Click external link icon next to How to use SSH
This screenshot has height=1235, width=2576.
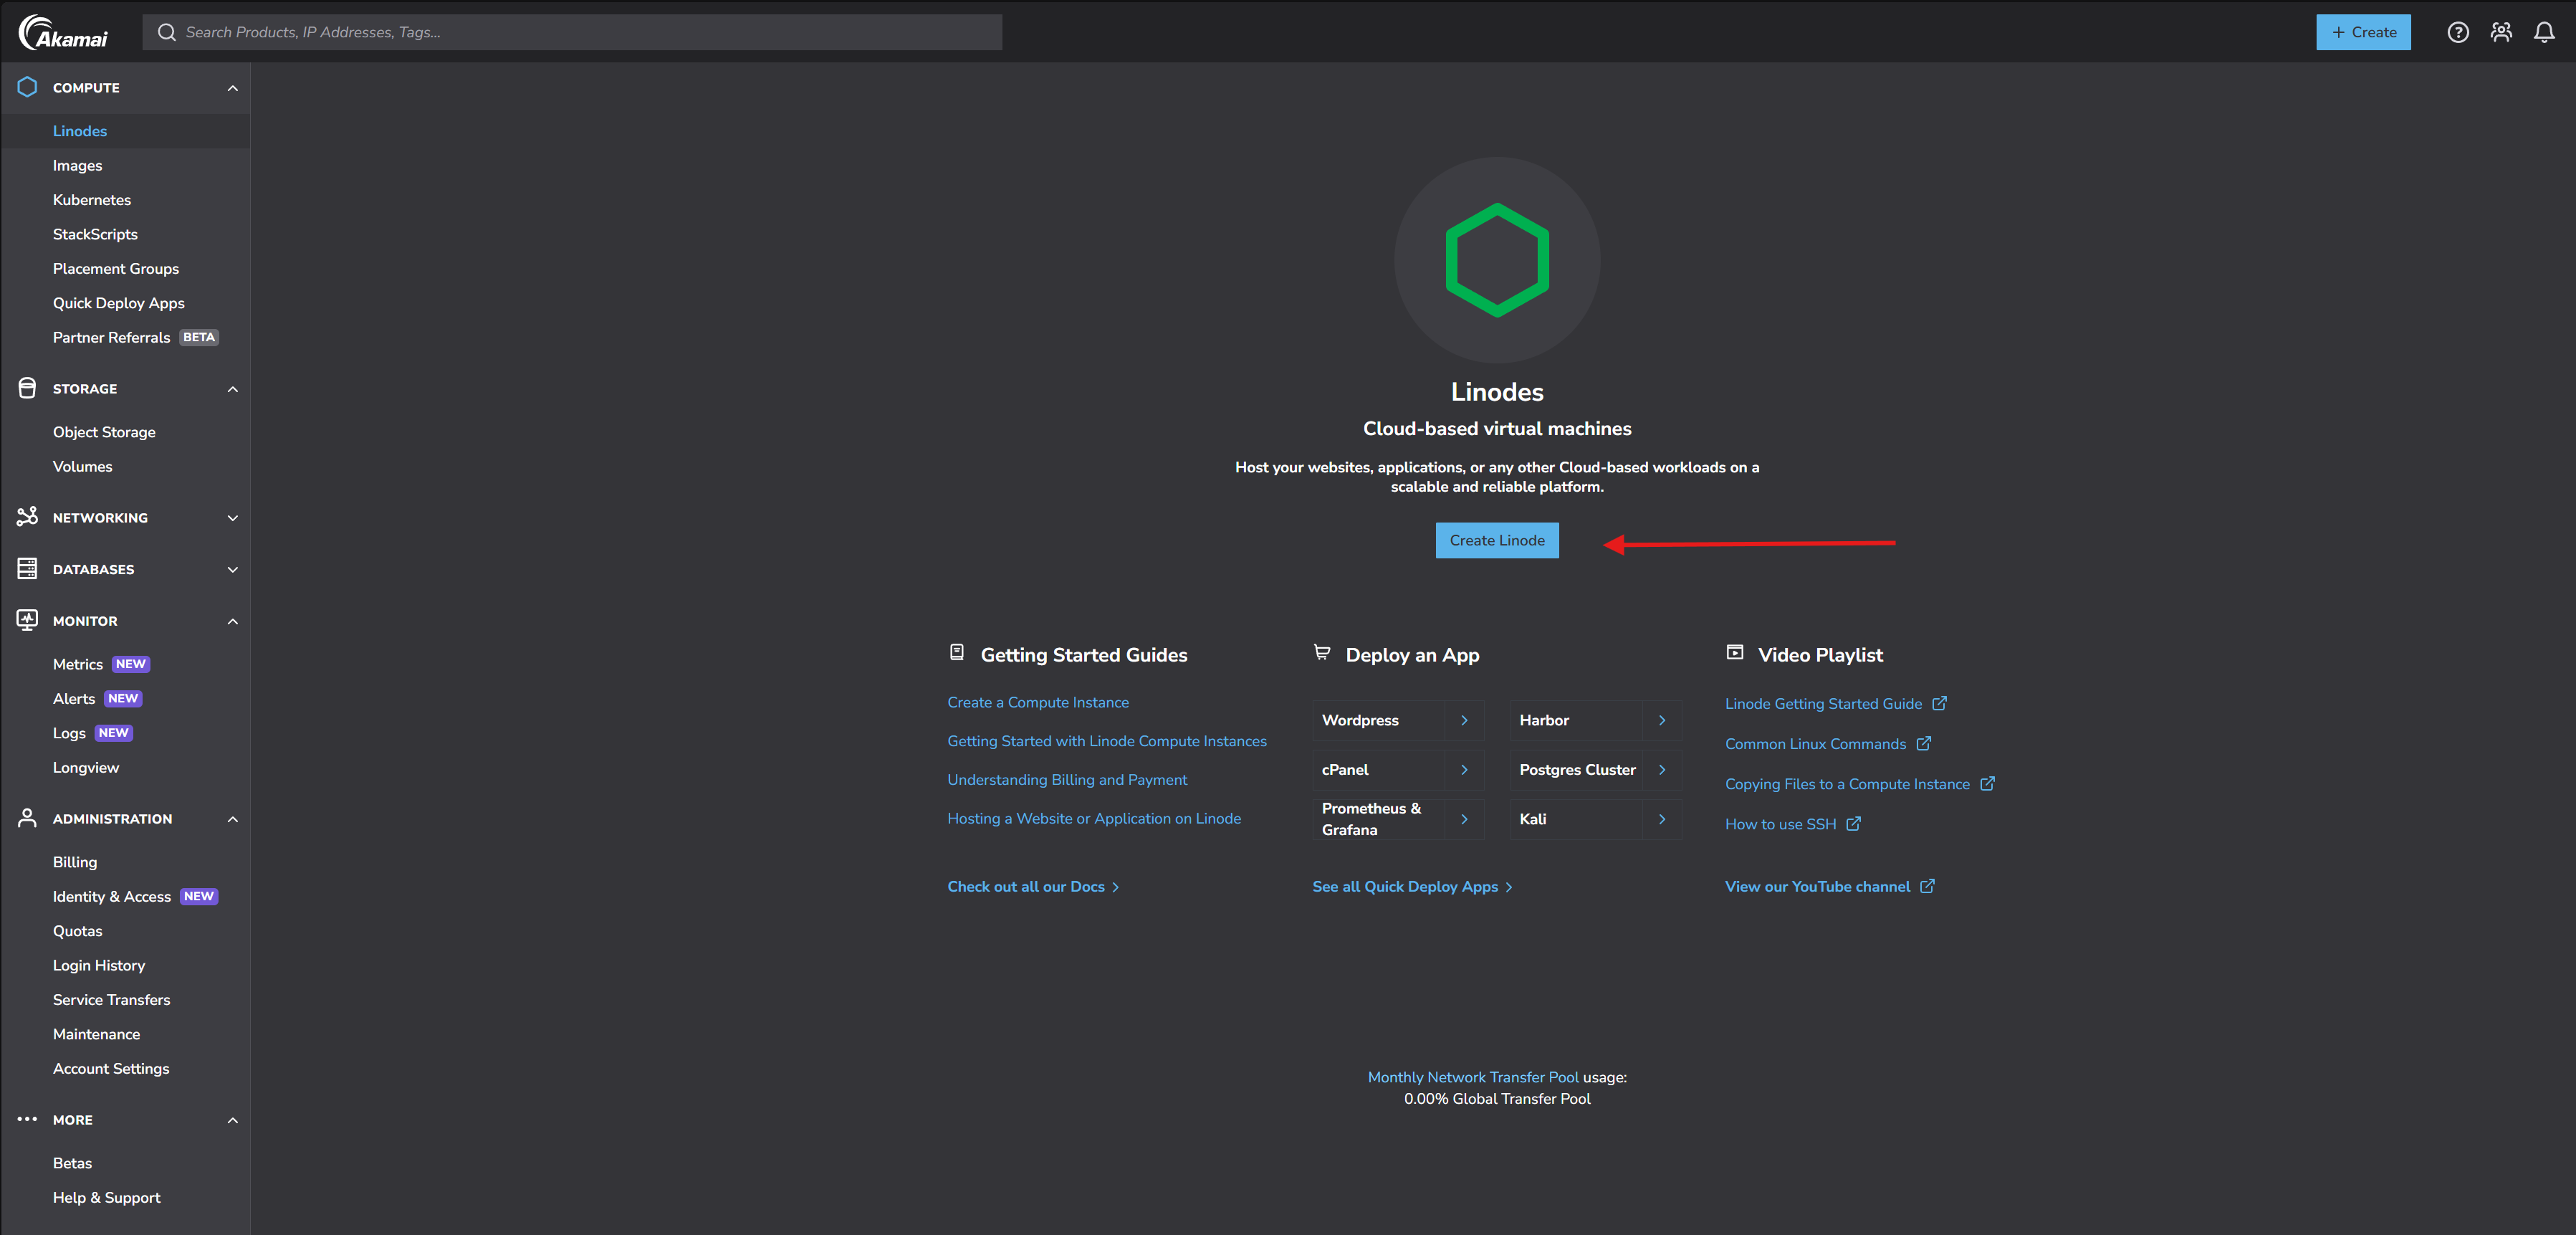tap(1853, 824)
